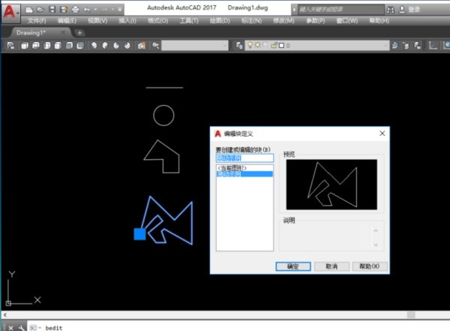Click the AutoCAD application logo button
This screenshot has height=331, width=450.
(x=10, y=12)
